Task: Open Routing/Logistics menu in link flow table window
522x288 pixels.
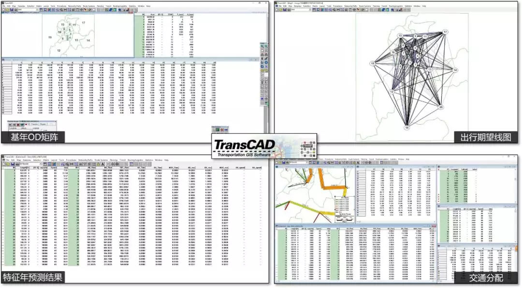Action: click(x=135, y=160)
